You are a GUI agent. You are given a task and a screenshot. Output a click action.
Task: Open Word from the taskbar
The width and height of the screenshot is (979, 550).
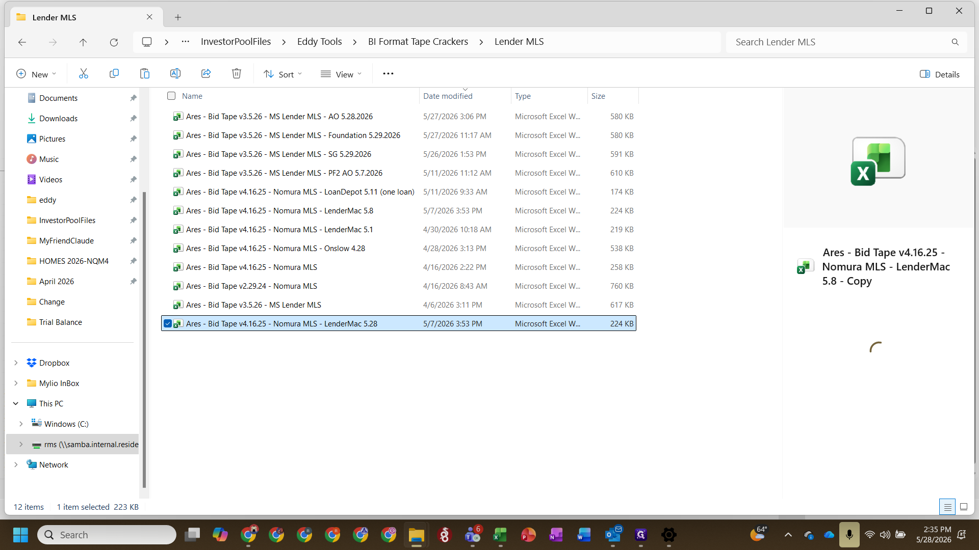click(x=584, y=535)
